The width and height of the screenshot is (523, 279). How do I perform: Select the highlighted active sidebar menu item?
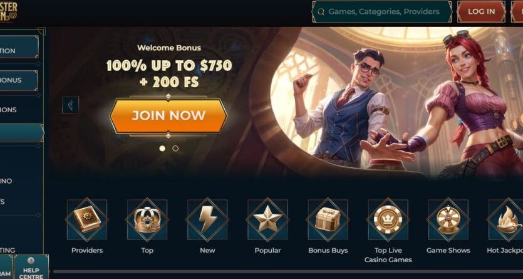pyautogui.click(x=22, y=133)
